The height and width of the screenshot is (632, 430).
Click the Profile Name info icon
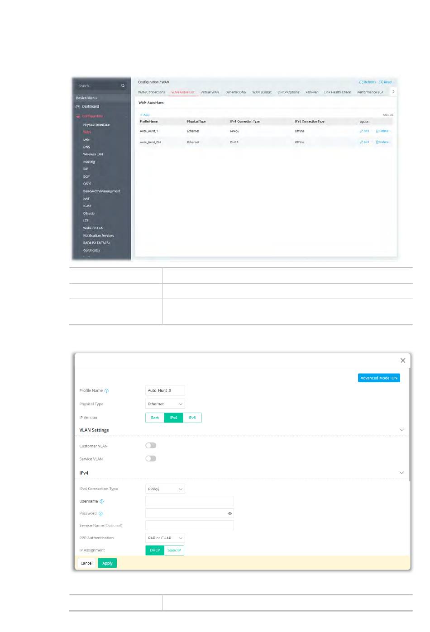click(x=107, y=391)
